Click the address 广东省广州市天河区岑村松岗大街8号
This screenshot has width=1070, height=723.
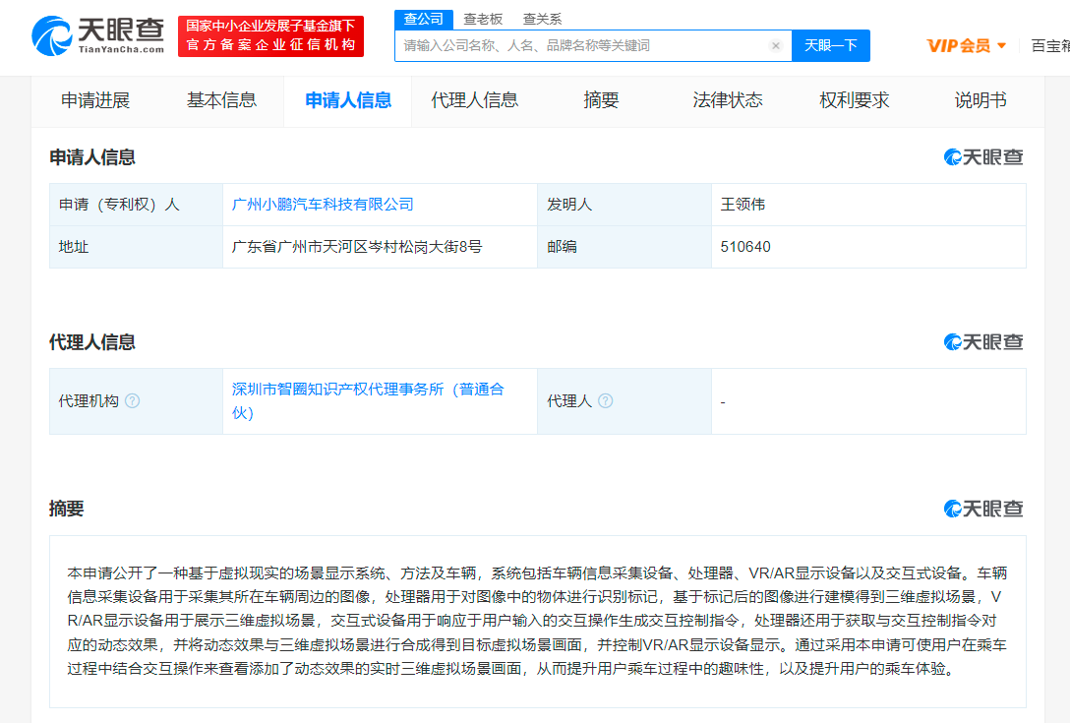pos(357,247)
